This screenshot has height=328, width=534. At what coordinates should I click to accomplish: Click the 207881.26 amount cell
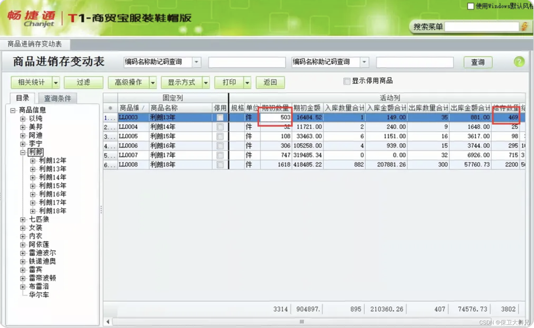(386, 165)
